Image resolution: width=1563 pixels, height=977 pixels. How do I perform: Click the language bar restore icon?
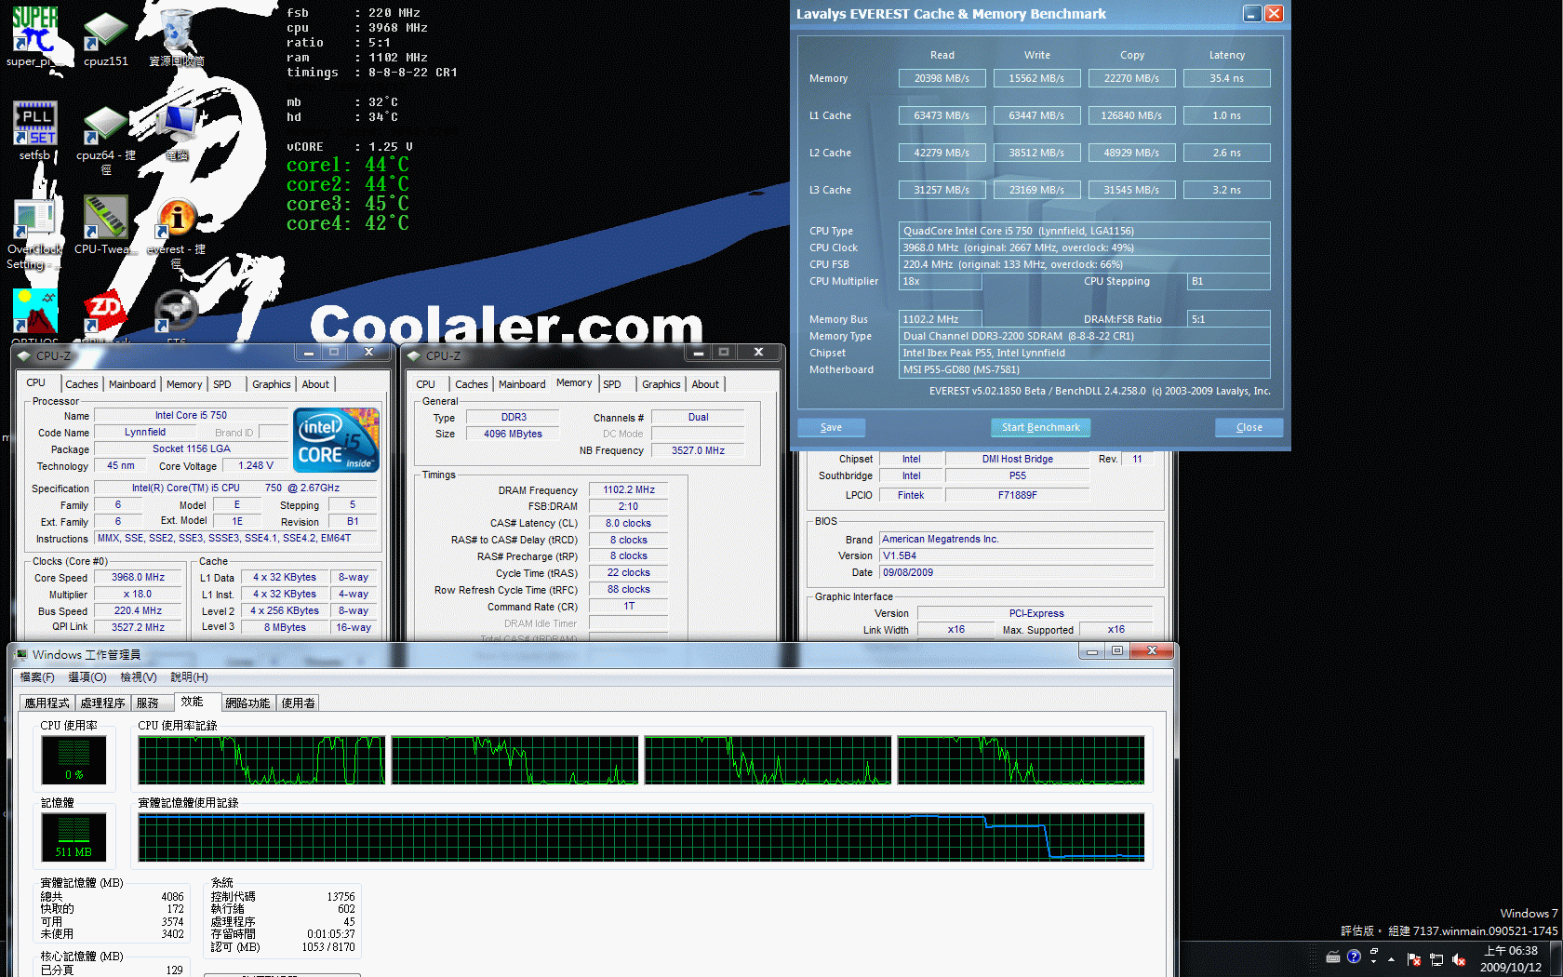1374,951
